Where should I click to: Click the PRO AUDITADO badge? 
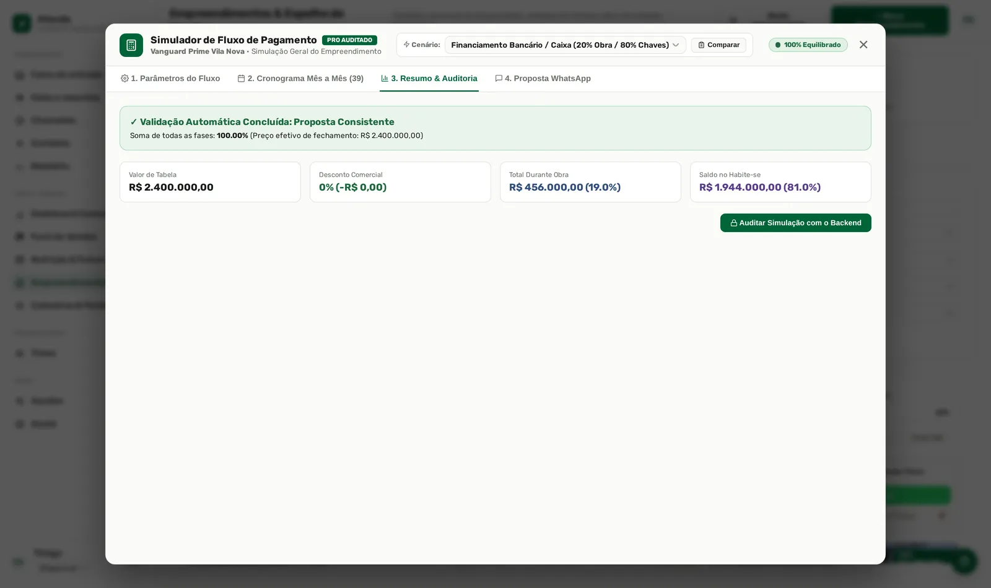(x=349, y=40)
